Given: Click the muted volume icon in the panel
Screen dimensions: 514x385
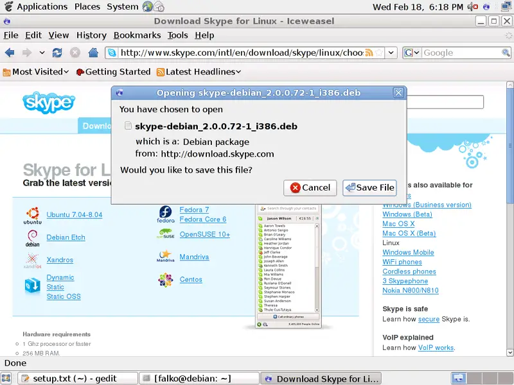Looking at the screenshot, I should pos(473,6).
